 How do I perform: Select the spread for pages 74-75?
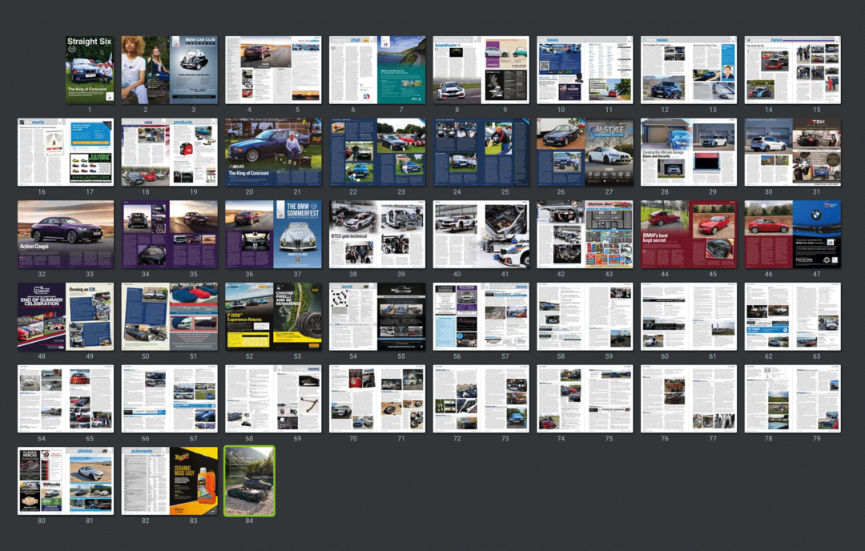(585, 399)
